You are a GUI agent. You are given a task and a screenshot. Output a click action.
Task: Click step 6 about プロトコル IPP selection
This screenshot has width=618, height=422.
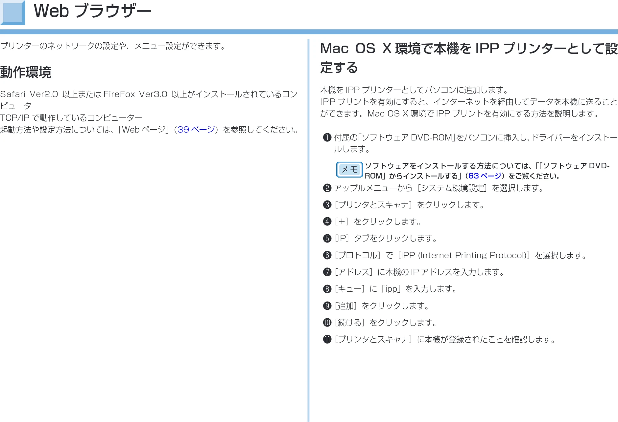(x=455, y=255)
